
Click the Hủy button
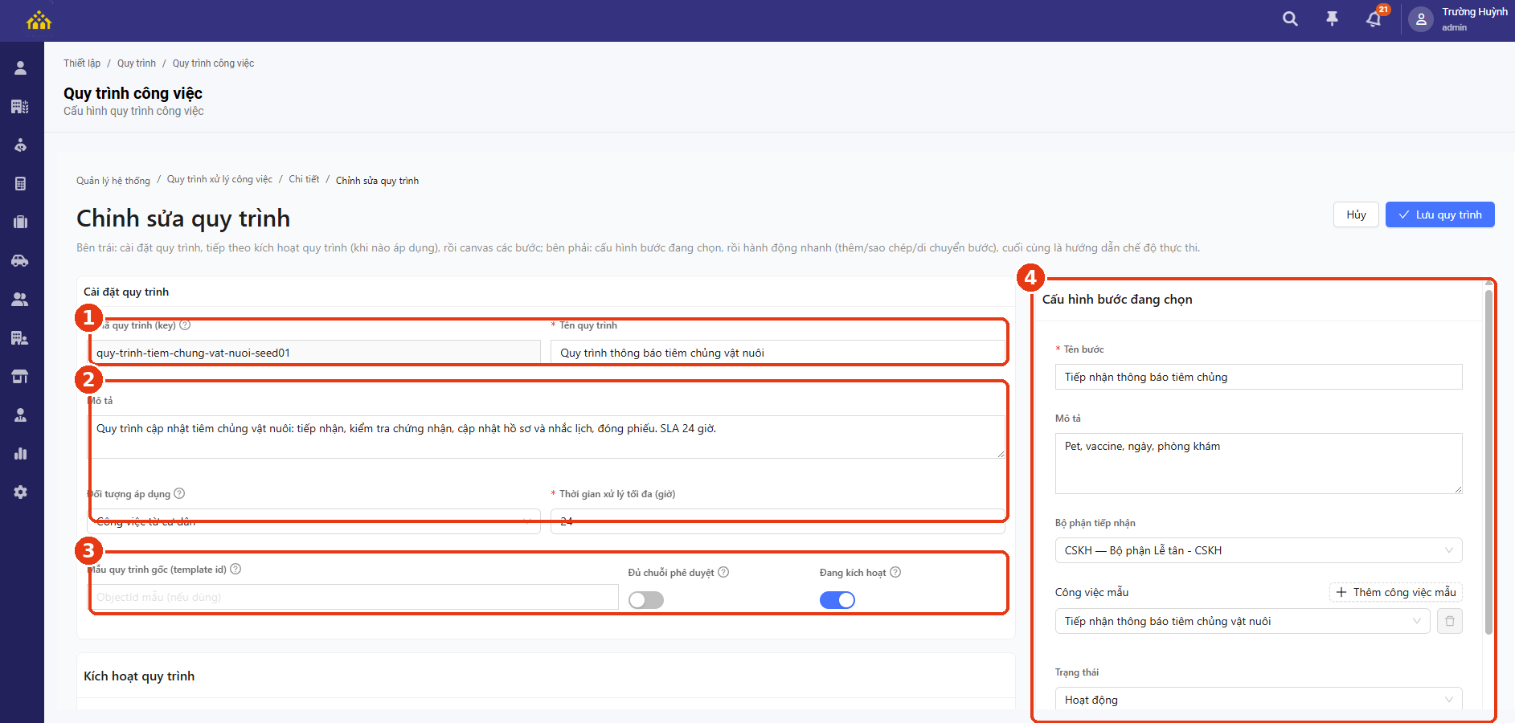(1357, 214)
